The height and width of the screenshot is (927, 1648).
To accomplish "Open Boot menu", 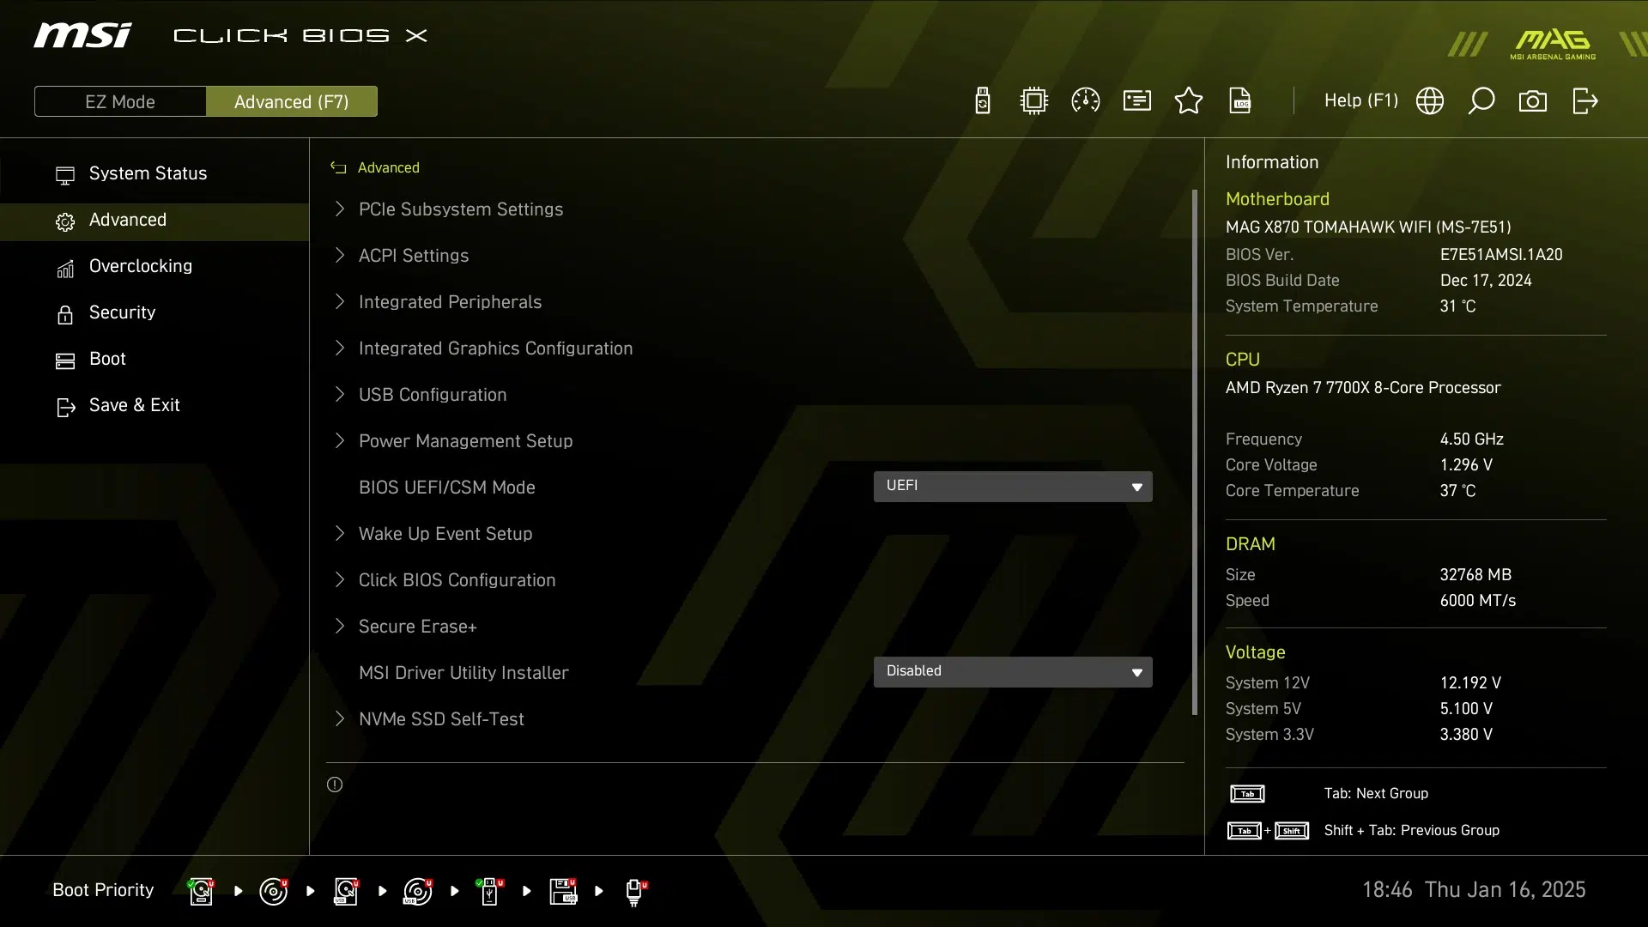I will (x=154, y=359).
